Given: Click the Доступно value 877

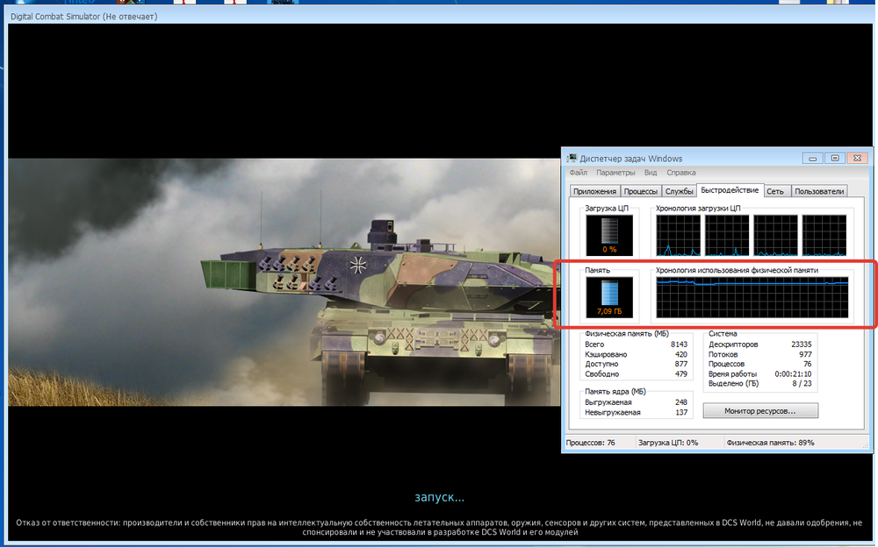Looking at the screenshot, I should [x=681, y=364].
